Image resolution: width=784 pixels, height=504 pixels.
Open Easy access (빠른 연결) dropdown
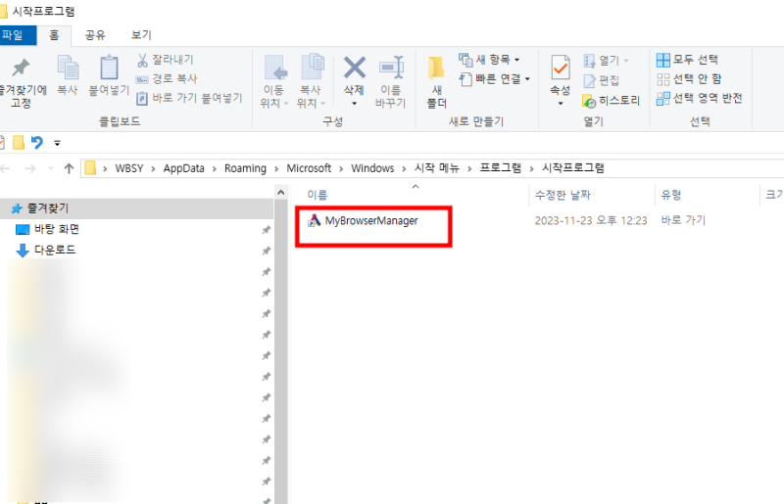[494, 79]
